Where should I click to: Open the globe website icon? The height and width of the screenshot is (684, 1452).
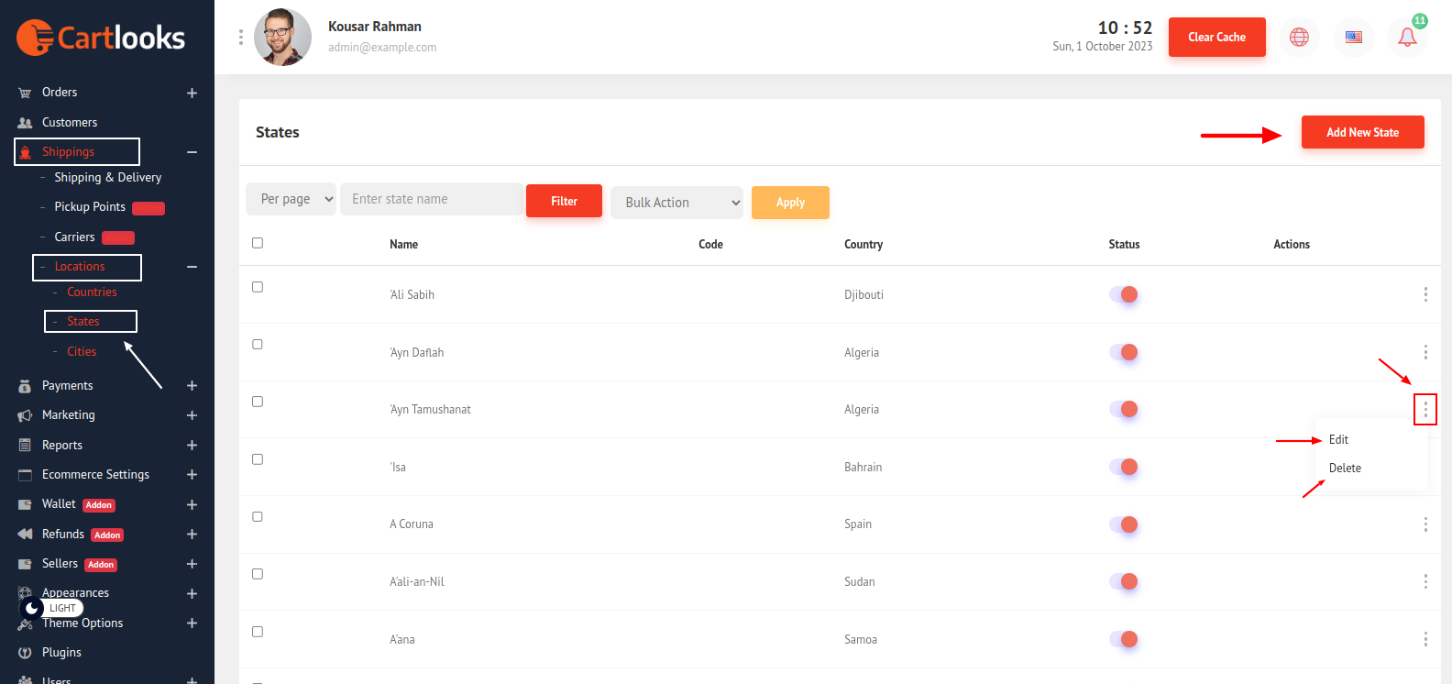point(1299,38)
